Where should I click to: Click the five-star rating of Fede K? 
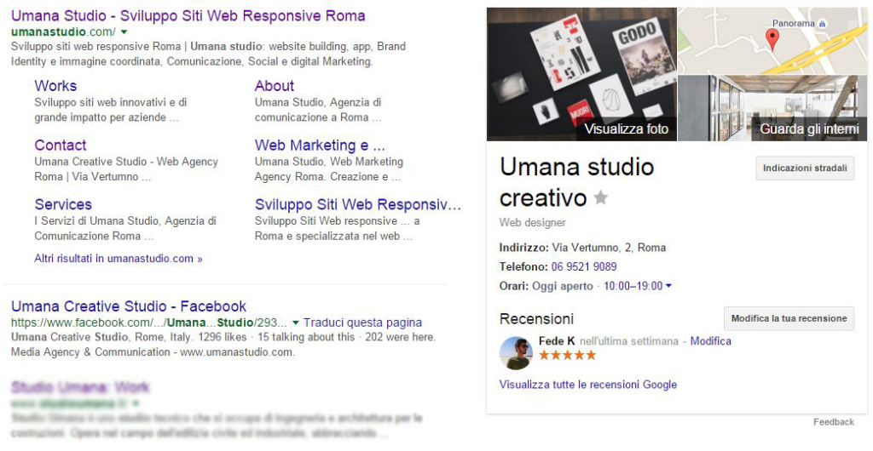567,355
